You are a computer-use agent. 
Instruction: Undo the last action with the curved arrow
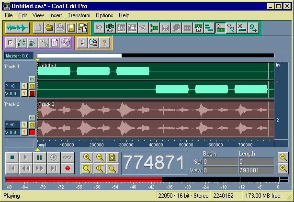click(99, 28)
